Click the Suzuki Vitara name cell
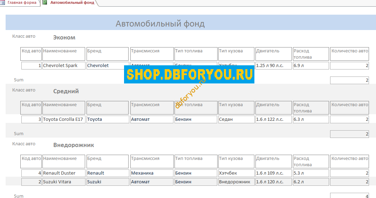 point(64,182)
